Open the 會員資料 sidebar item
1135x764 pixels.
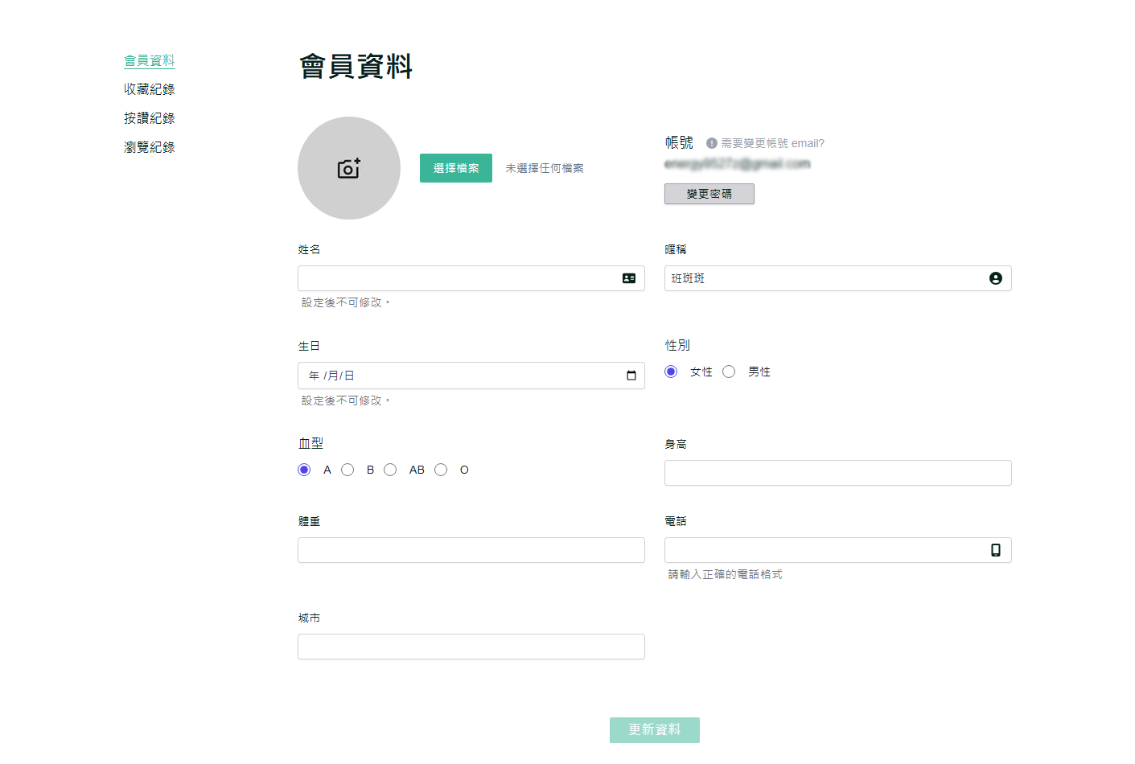click(150, 60)
